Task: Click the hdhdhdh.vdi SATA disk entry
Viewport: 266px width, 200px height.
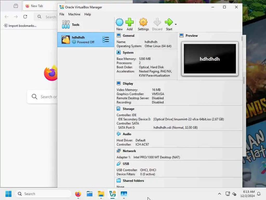Action: pyautogui.click(x=176, y=128)
